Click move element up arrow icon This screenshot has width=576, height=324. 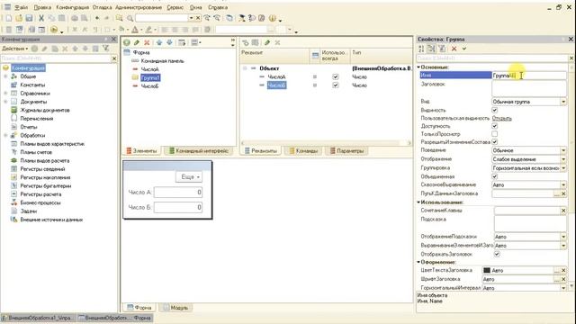[159, 42]
